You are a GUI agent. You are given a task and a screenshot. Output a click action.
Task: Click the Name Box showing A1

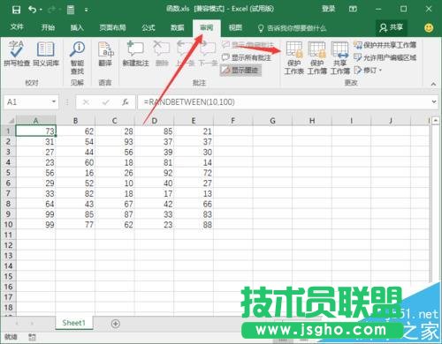tap(27, 102)
